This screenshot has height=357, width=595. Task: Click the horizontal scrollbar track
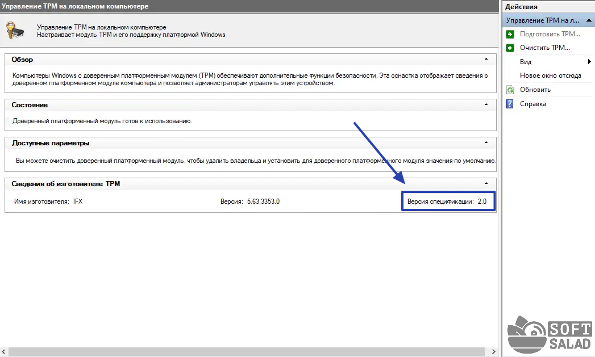247,352
